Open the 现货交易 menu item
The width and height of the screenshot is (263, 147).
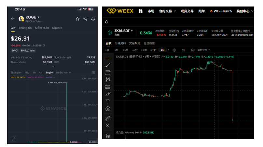[187, 11]
